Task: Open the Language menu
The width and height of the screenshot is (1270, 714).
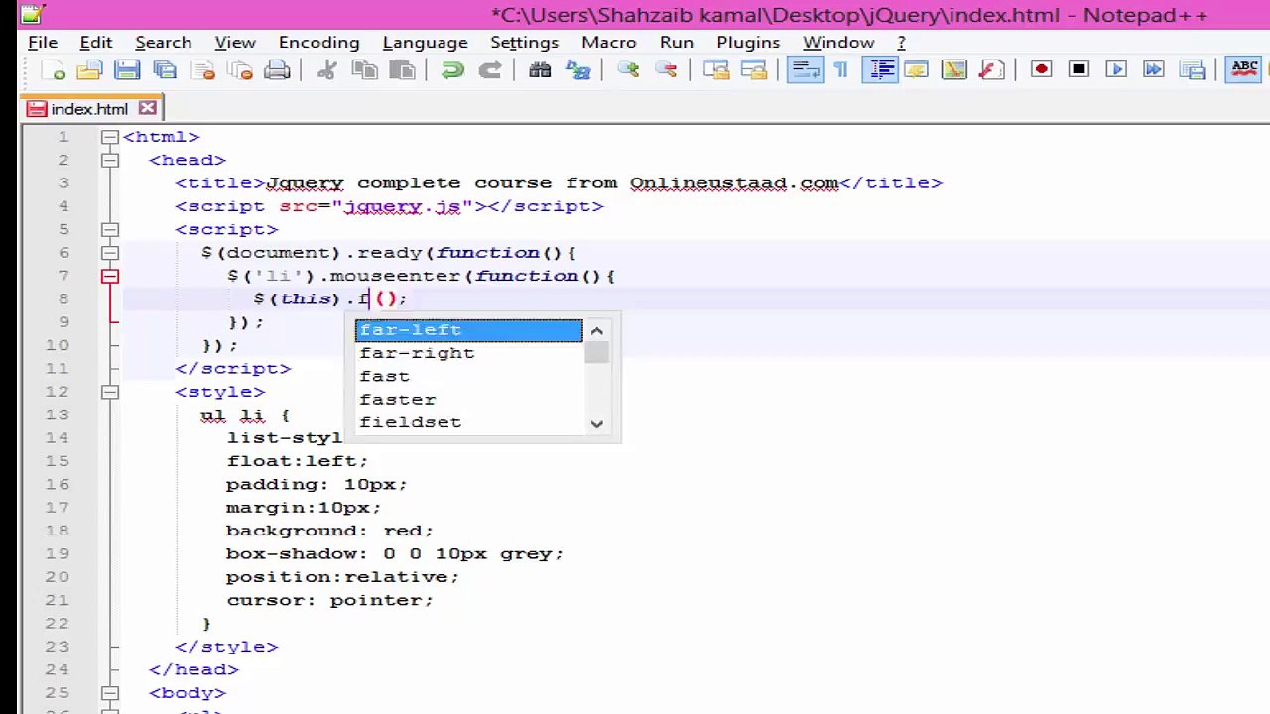Action: [x=425, y=42]
